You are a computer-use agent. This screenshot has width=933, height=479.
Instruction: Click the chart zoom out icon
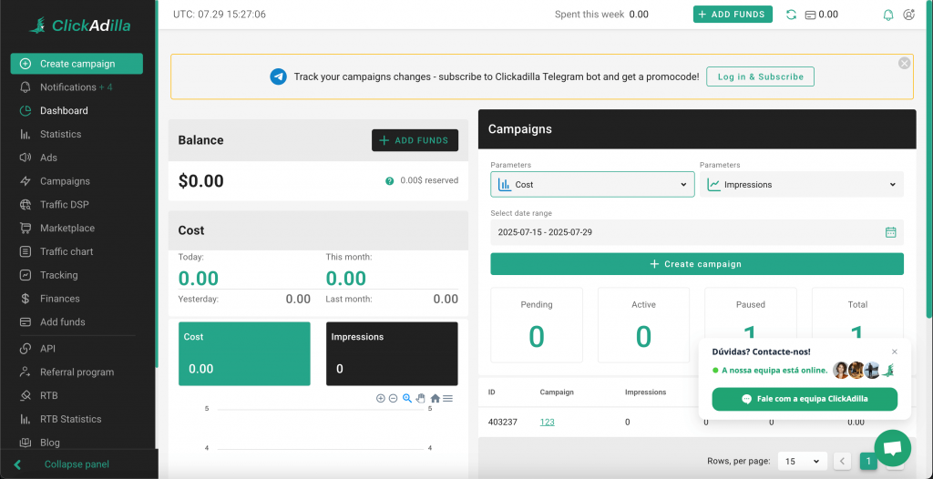tap(394, 398)
